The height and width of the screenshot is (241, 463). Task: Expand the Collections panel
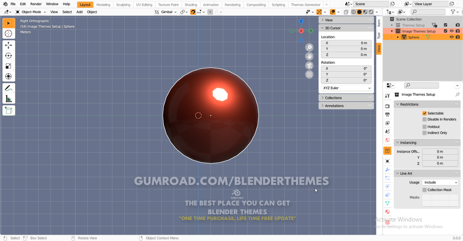click(346, 98)
